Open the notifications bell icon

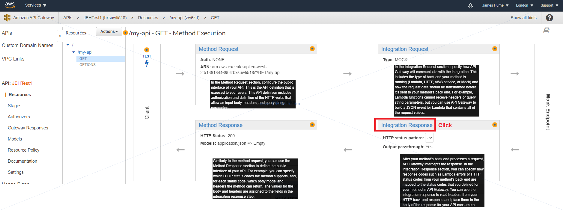[470, 6]
